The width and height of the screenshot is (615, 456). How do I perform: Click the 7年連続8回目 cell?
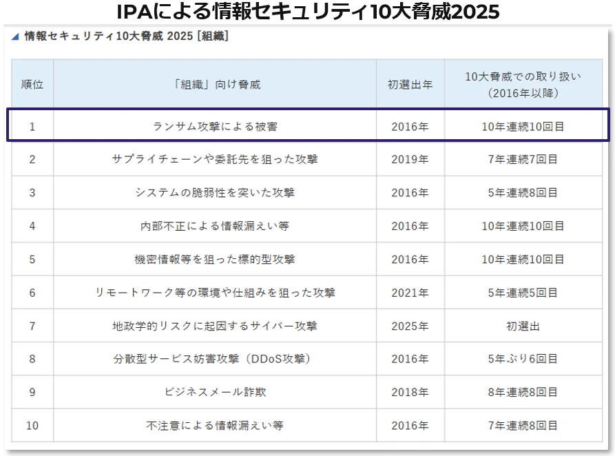pos(523,426)
